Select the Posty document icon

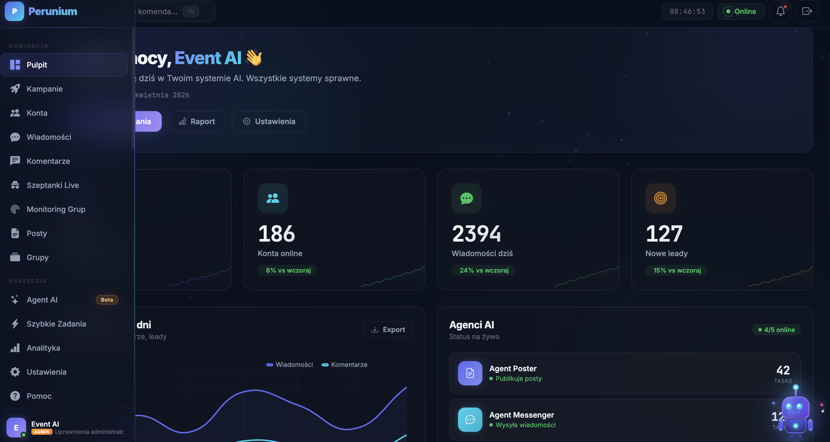coord(15,233)
